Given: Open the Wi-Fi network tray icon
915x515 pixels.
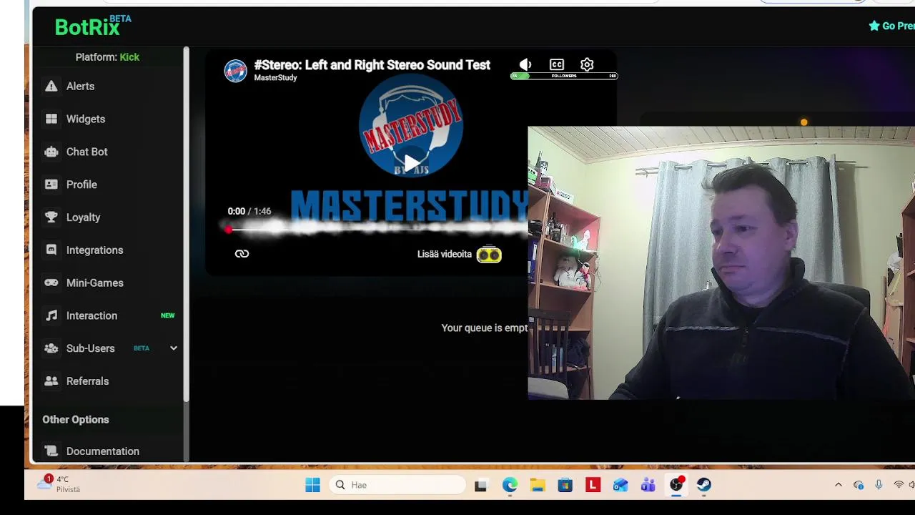Looking at the screenshot, I should (899, 485).
